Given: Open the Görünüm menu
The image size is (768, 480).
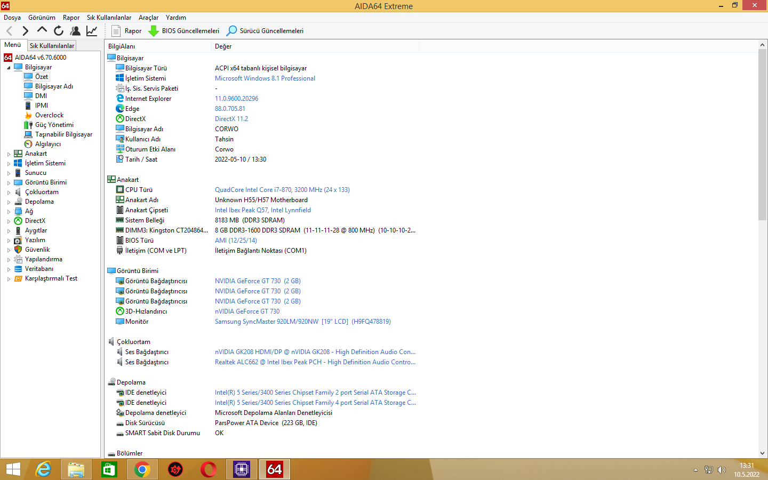Looking at the screenshot, I should 42,18.
